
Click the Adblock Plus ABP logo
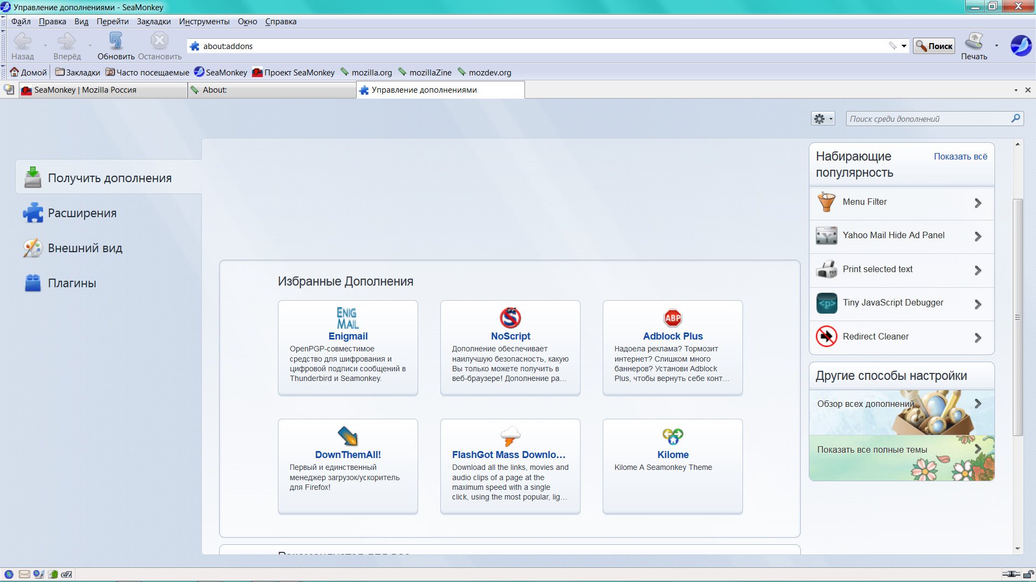point(672,318)
